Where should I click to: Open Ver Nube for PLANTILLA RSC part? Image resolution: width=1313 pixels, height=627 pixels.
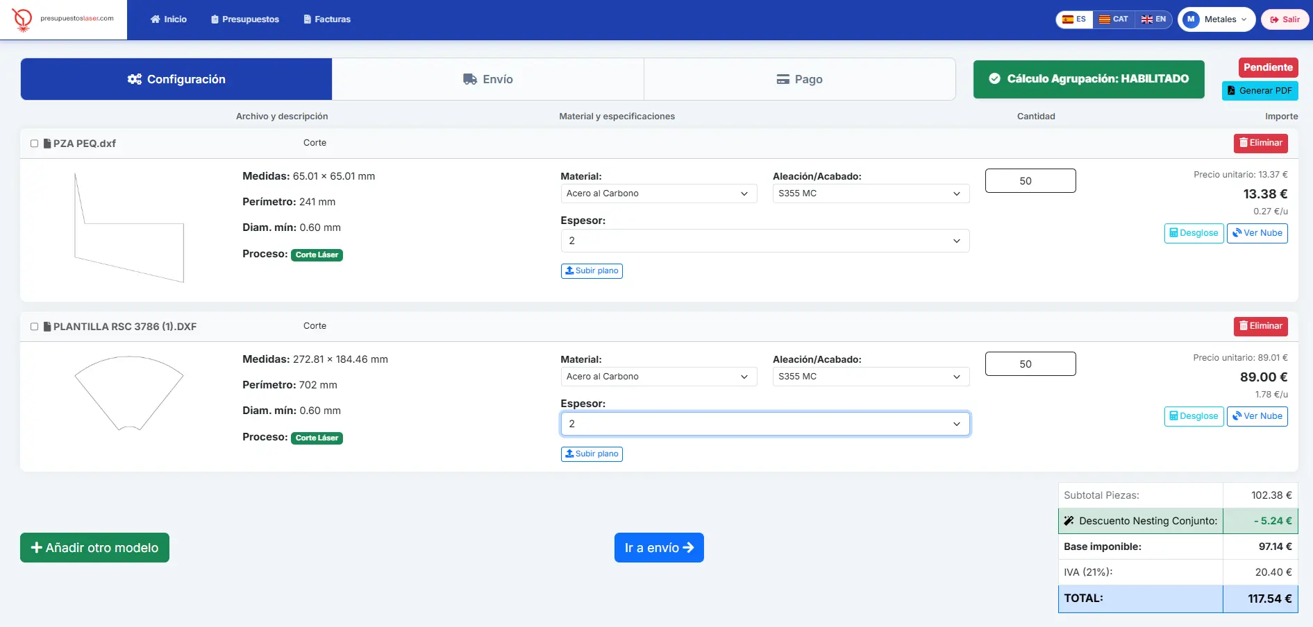[1257, 416]
